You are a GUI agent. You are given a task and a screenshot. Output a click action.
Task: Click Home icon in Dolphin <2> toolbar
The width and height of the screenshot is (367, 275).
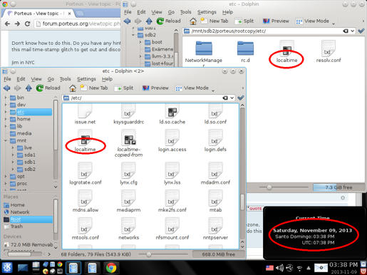(73, 88)
